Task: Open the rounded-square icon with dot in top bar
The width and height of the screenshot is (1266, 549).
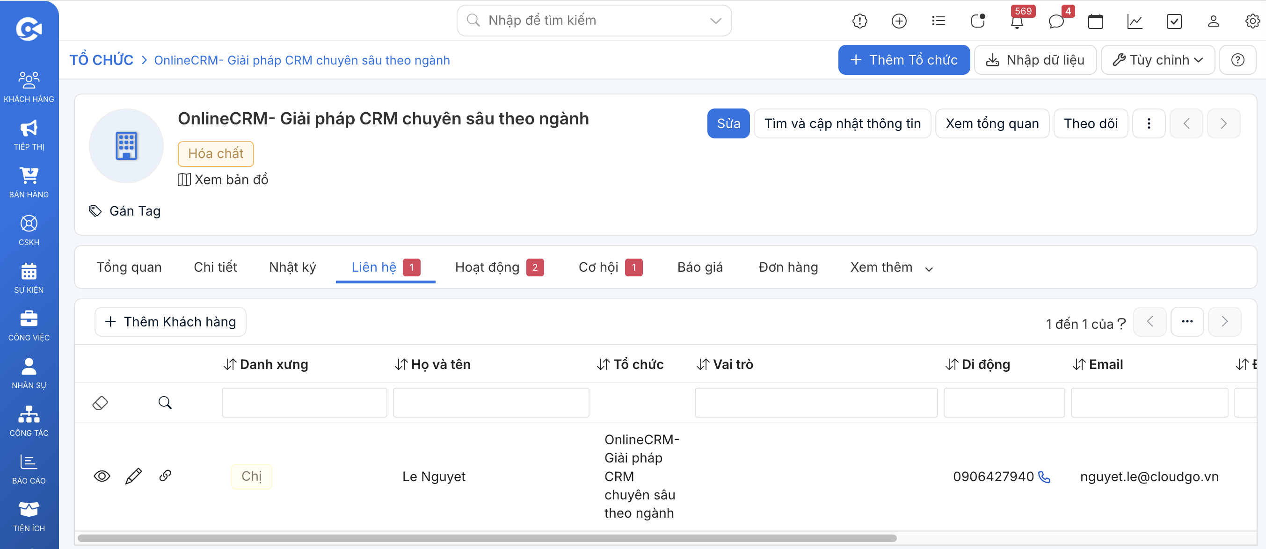Action: click(977, 21)
